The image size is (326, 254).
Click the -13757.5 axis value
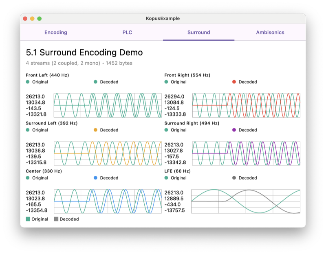(175, 210)
